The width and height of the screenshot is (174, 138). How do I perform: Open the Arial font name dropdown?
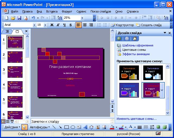point(34,25)
